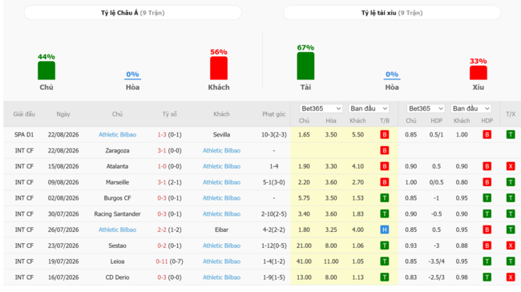Click the 1-3 score in Sevilla row
This screenshot has width=521, height=292.
click(162, 135)
